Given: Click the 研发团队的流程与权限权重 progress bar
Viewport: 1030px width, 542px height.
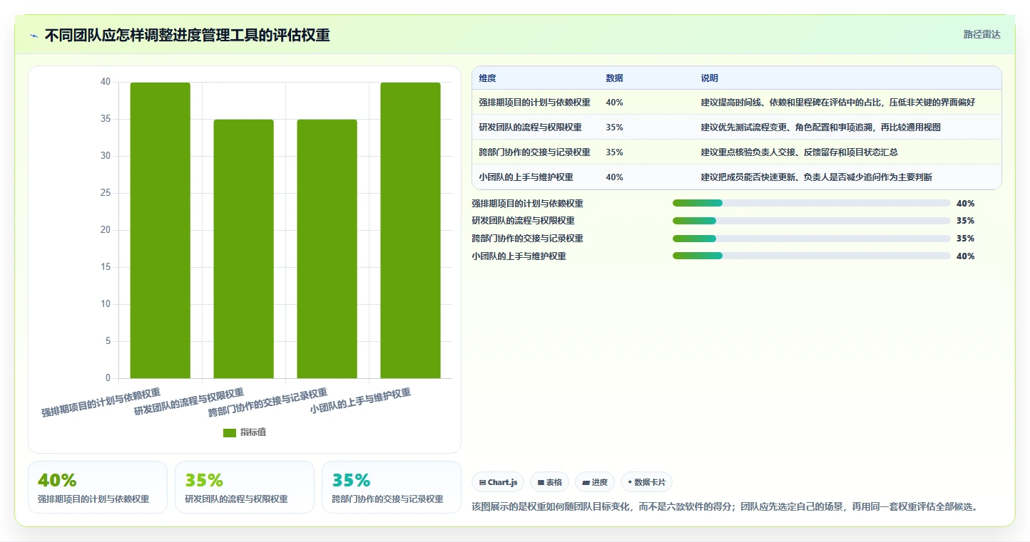Looking at the screenshot, I should pyautogui.click(x=811, y=221).
